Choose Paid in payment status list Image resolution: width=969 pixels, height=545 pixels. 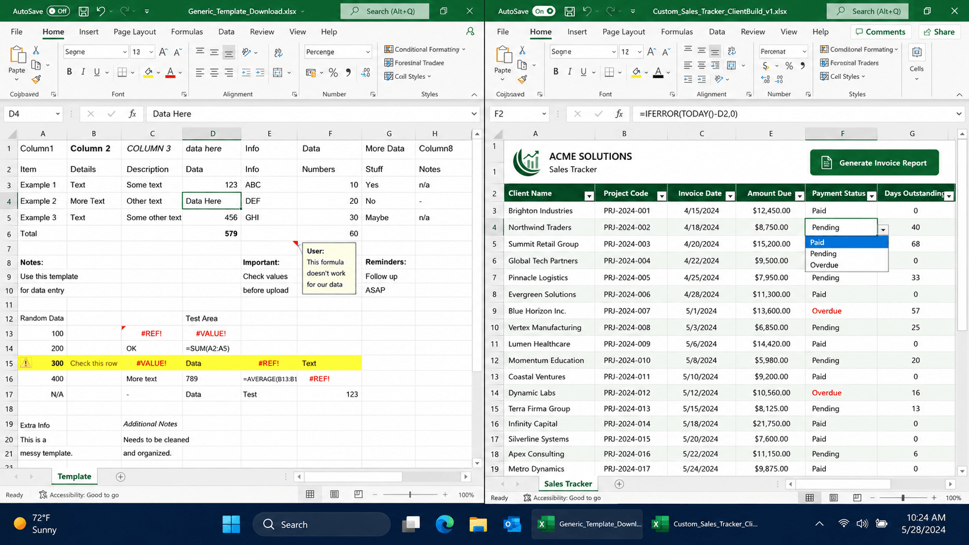coord(847,242)
